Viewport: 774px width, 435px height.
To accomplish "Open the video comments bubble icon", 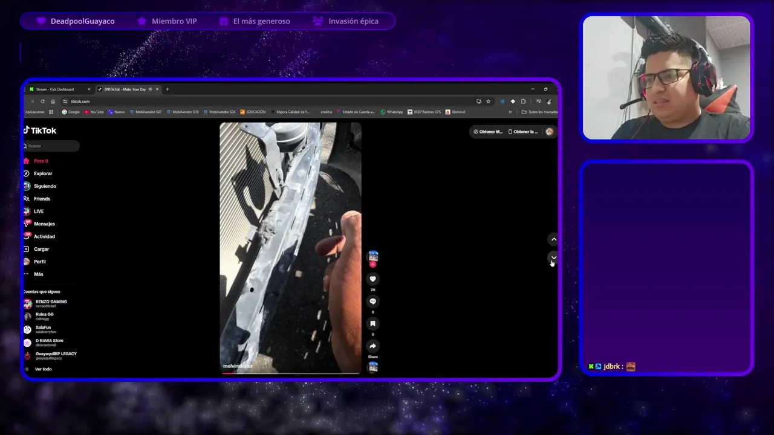I will click(373, 301).
